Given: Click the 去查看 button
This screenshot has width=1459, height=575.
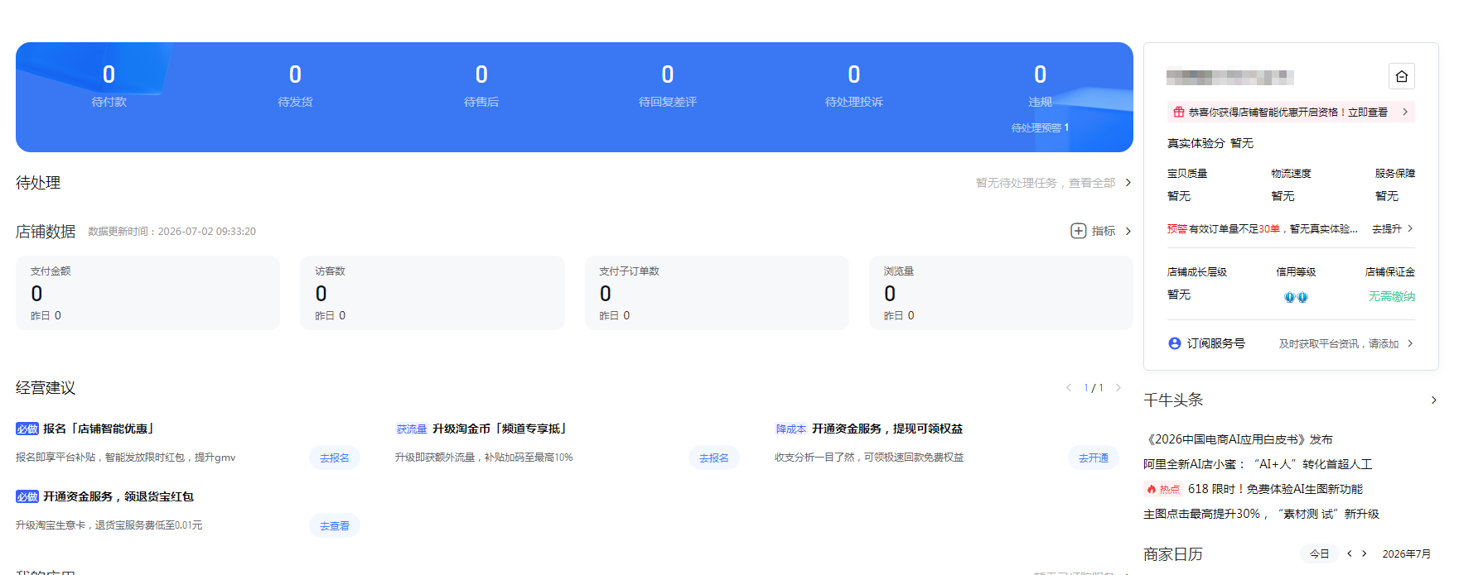Looking at the screenshot, I should [335, 525].
